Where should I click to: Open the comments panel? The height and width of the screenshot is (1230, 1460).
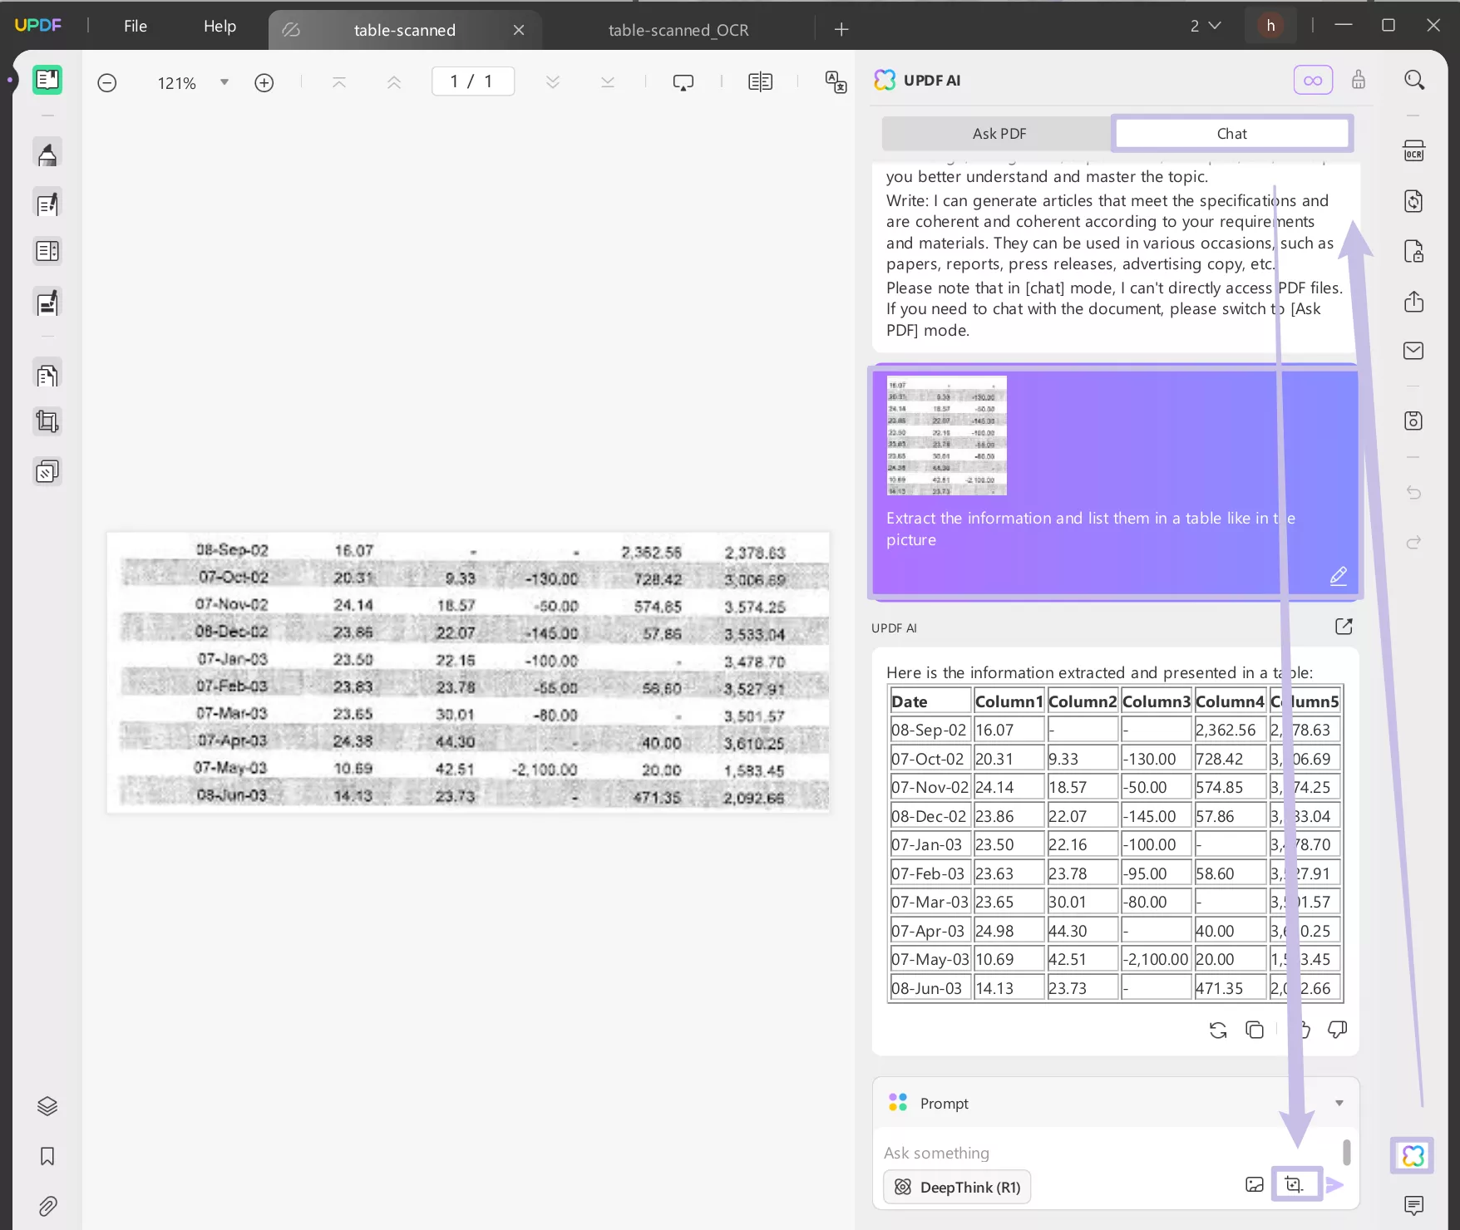1414,1205
